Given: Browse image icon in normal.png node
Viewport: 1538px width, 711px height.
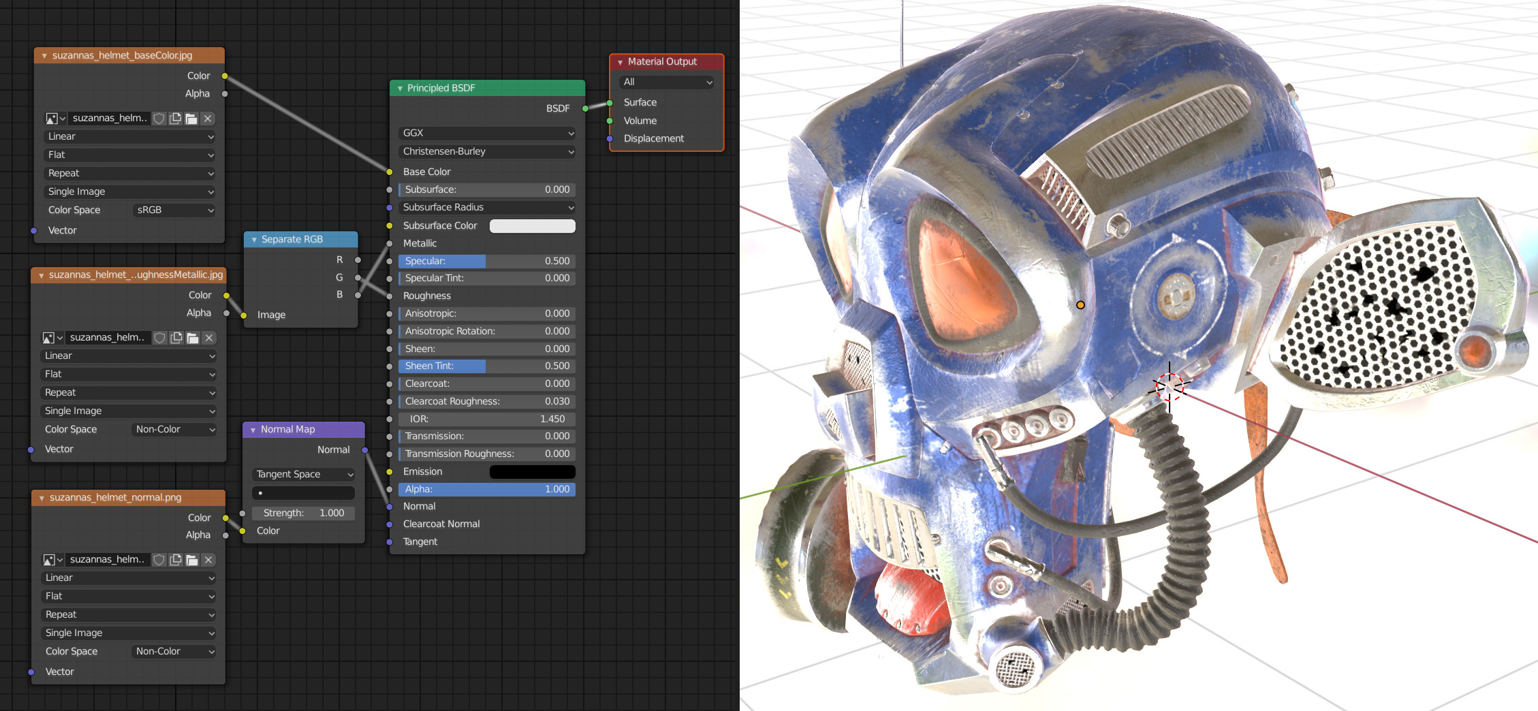Looking at the screenshot, I should click(53, 560).
